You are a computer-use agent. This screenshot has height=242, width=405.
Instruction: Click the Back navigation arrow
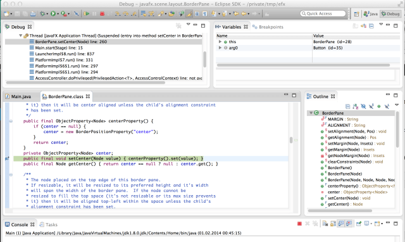click(244, 14)
